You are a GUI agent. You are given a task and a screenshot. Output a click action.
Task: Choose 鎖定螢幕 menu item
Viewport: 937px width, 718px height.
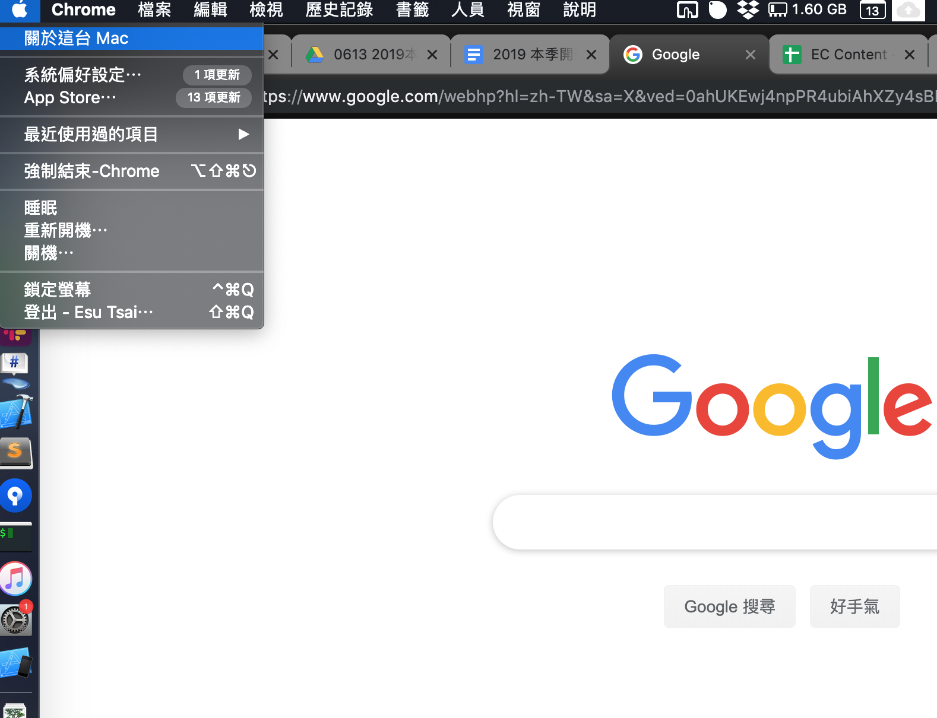coord(132,290)
